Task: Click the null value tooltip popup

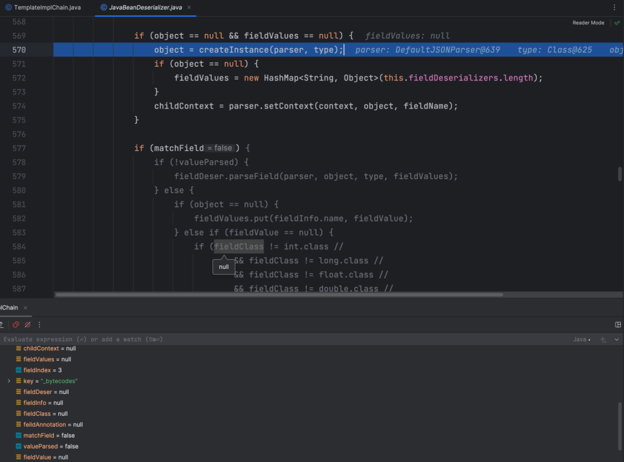Action: coord(224,267)
